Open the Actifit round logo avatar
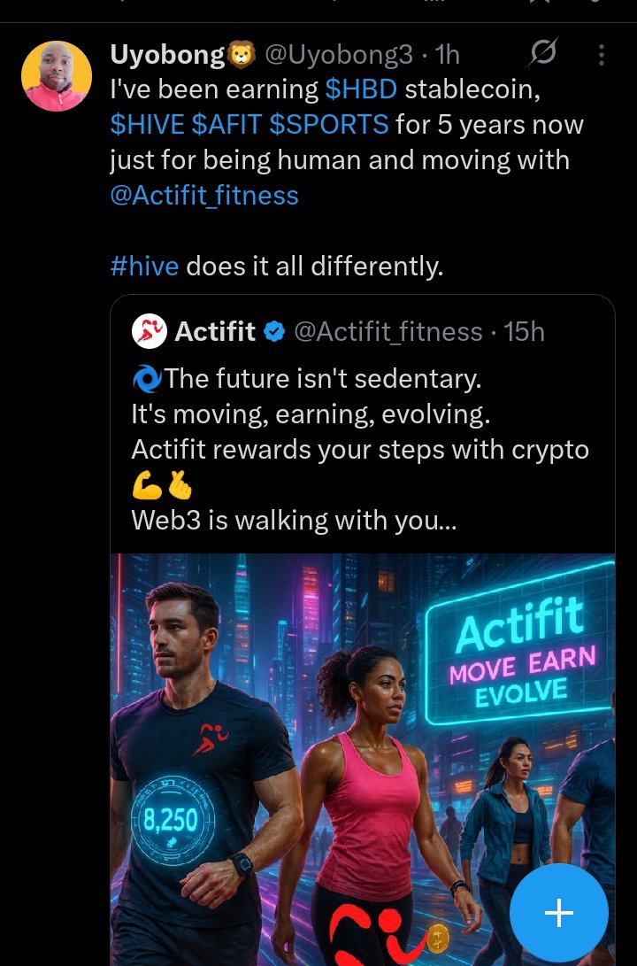Viewport: 637px width, 966px height. [x=149, y=331]
